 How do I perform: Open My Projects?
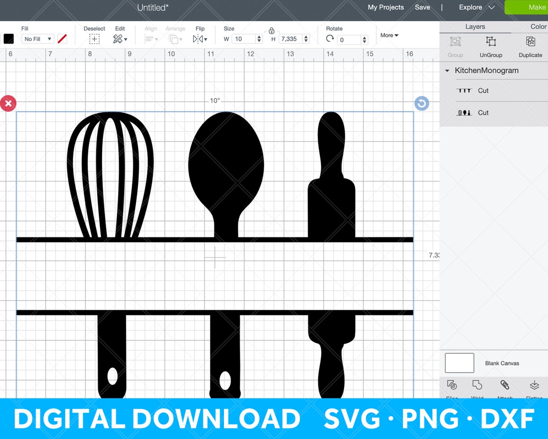[385, 7]
